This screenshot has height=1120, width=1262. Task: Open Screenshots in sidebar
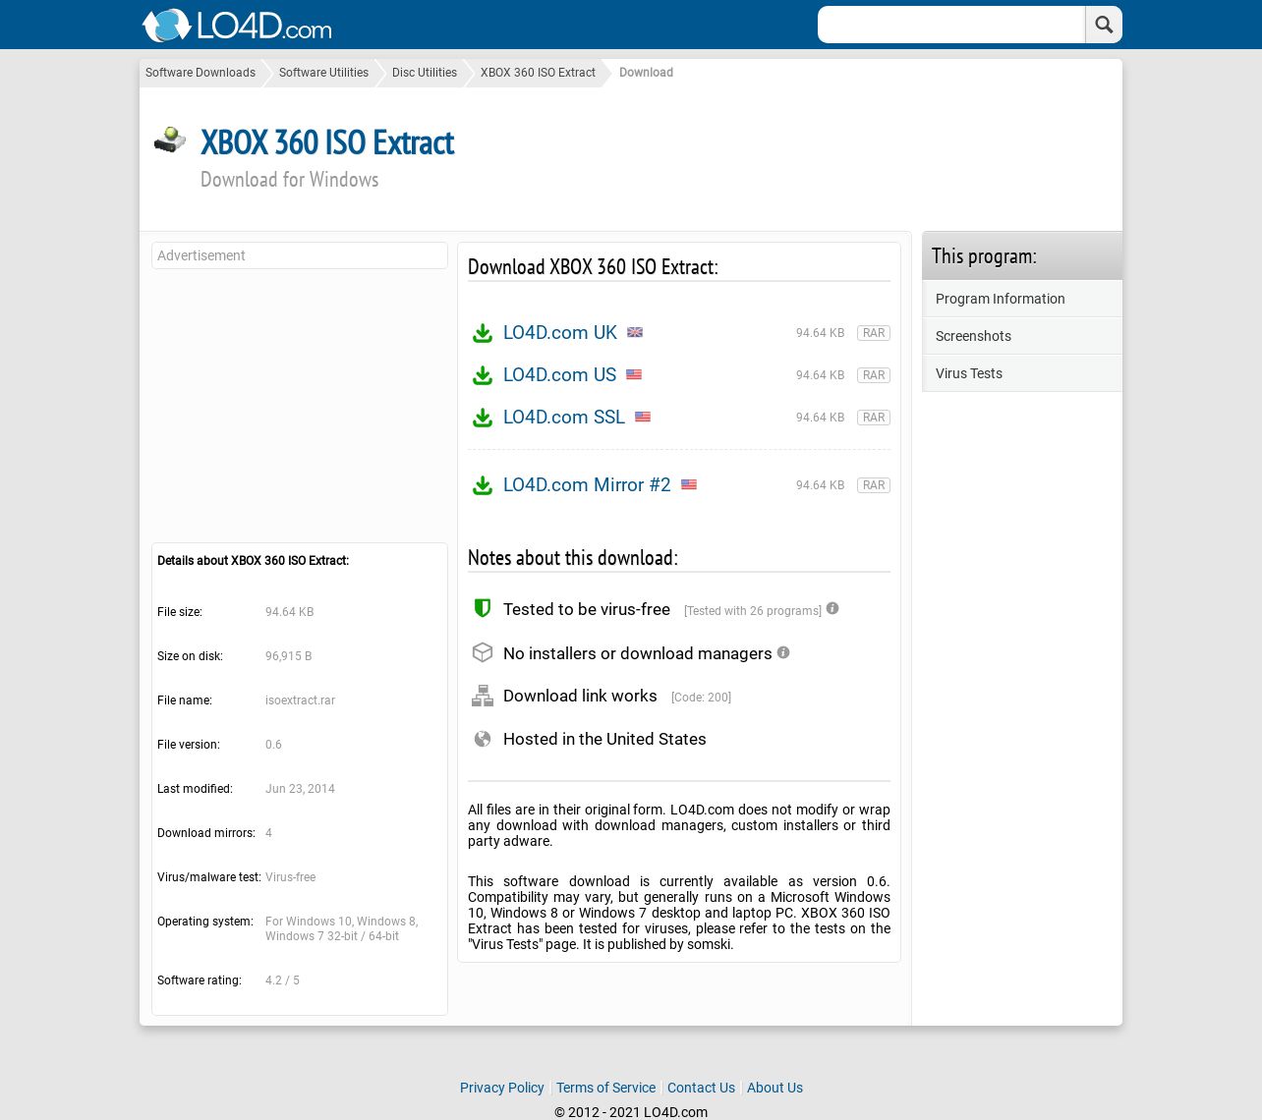coord(1022,336)
